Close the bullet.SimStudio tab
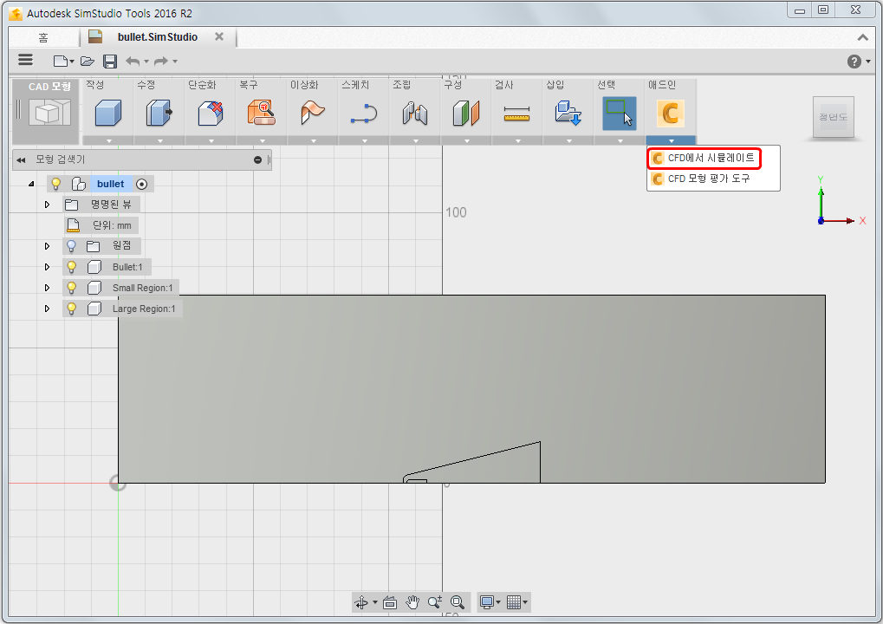Viewport: 883px width, 624px height. click(x=219, y=36)
